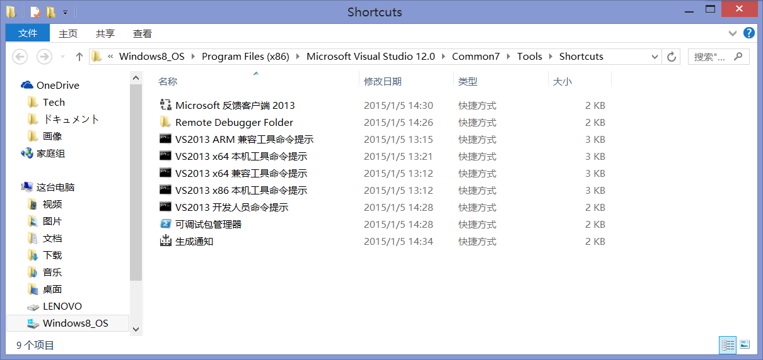Click the navigation pane scrollbar thumb
The image size is (763, 360).
(136, 181)
